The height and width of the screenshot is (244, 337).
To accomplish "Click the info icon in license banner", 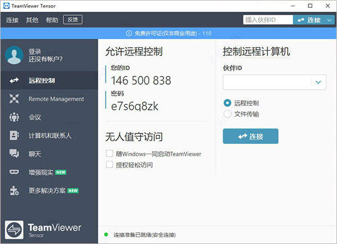I will 129,33.
